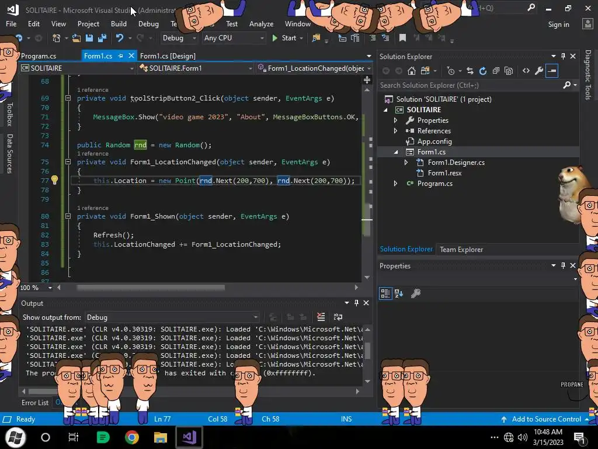Expand the Properties node in Solution Explorer
The image size is (598, 449).
tap(395, 120)
